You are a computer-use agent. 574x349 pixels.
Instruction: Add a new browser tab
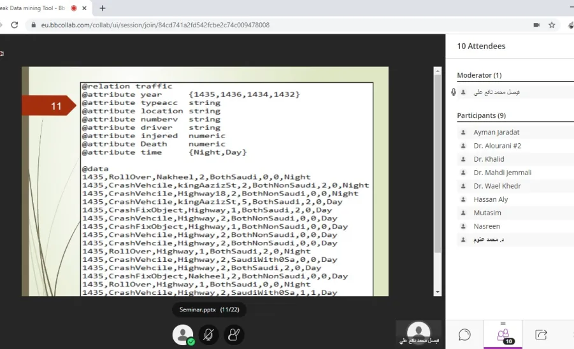click(103, 8)
